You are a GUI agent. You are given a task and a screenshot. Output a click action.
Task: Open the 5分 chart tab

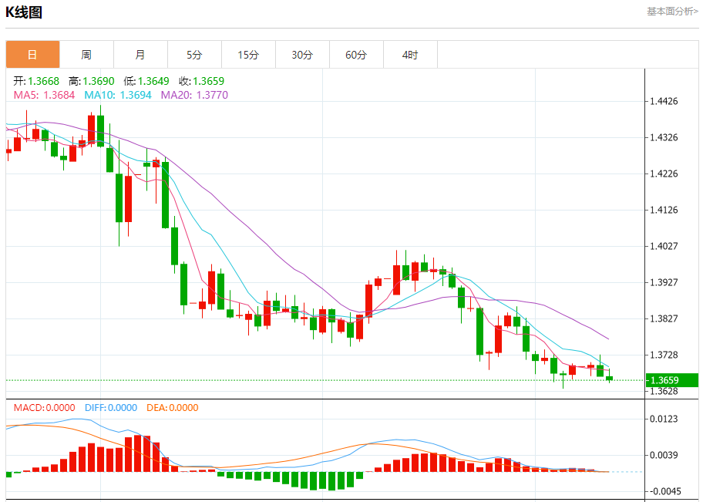point(194,55)
